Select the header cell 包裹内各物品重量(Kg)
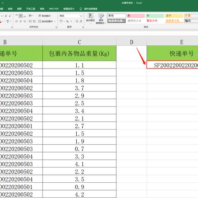The width and height of the screenshot is (198, 198). [80, 53]
